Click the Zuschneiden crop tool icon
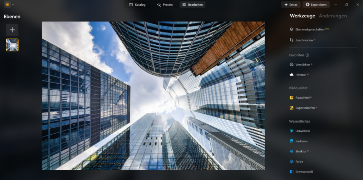 [291, 40]
